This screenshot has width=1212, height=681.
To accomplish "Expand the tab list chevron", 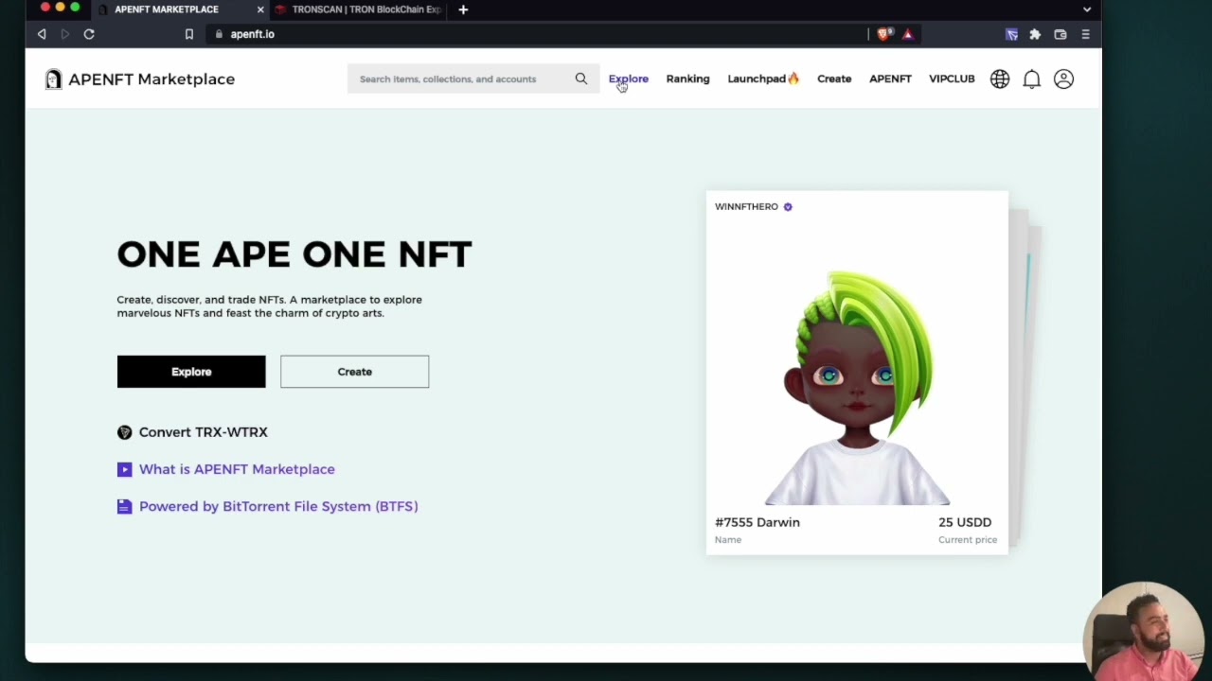I will click(1087, 9).
